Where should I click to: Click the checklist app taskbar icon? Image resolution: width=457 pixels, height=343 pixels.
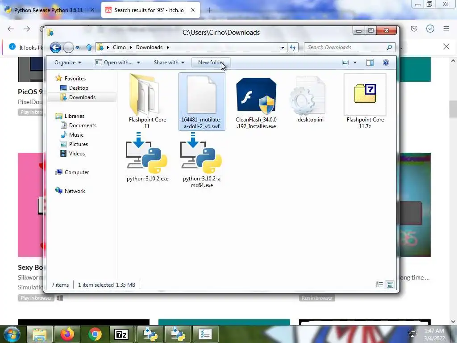click(205, 334)
